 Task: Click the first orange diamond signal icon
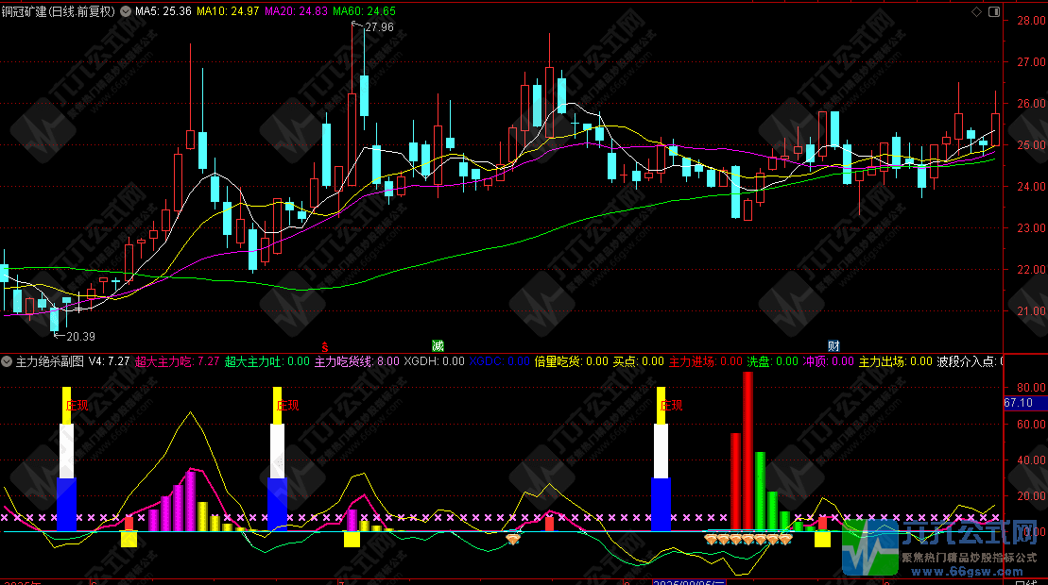513,539
